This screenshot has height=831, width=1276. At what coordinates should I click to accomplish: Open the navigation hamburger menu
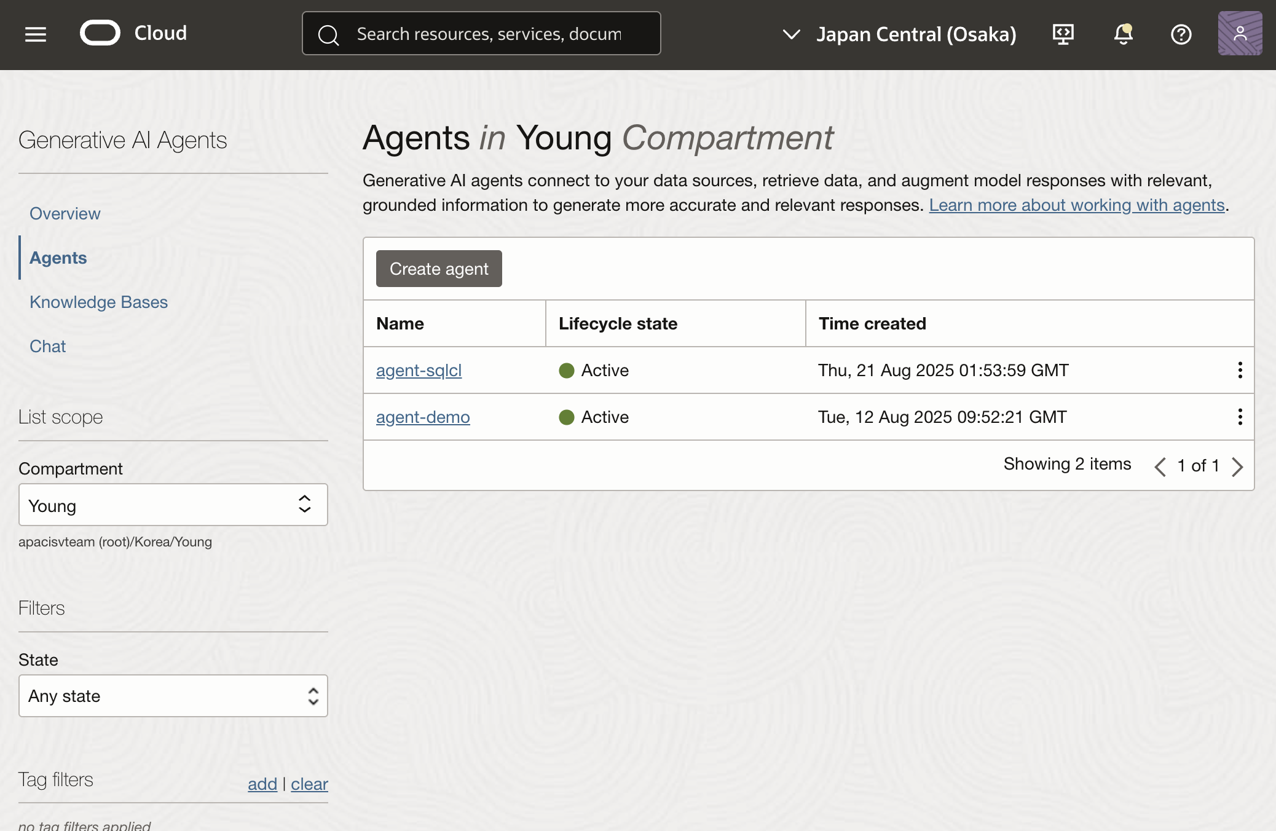click(35, 34)
